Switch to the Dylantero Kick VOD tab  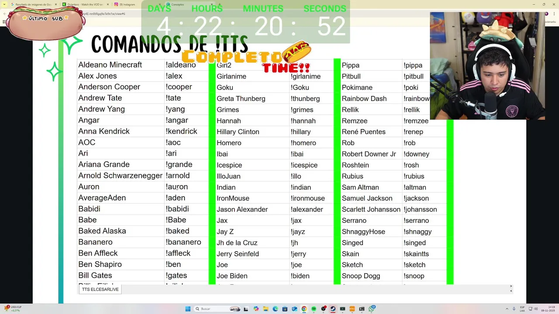tap(85, 4)
